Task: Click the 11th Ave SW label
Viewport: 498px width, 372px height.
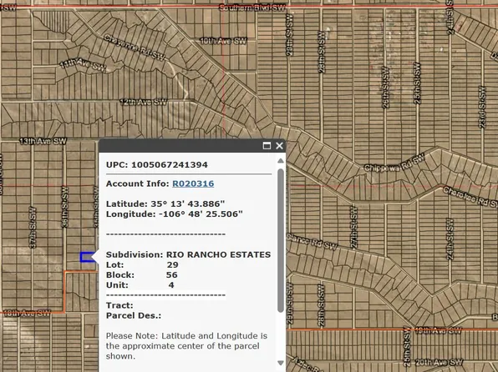Action: (x=84, y=65)
